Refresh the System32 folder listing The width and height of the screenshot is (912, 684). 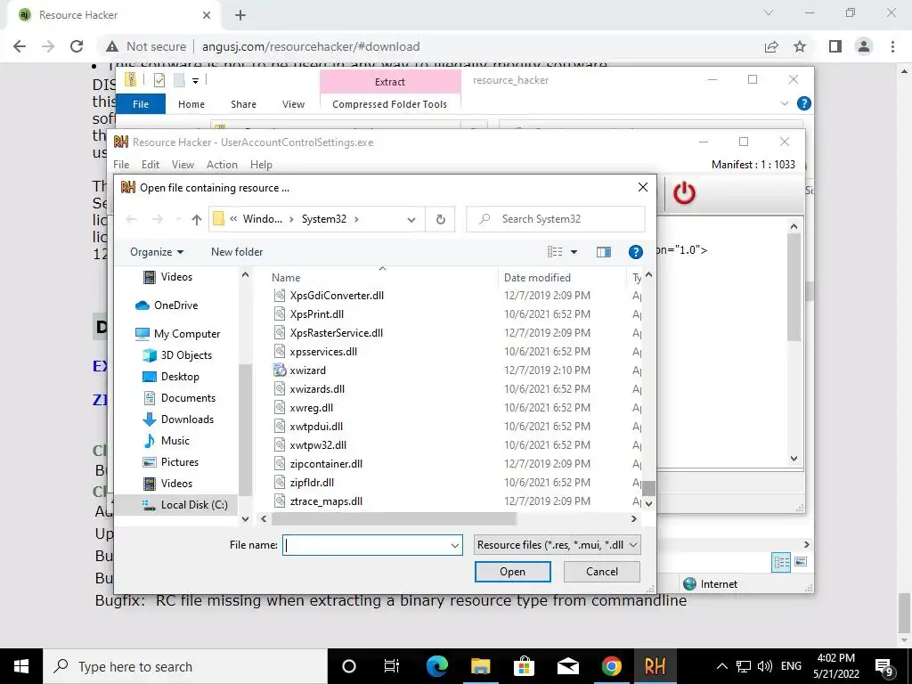pos(440,219)
